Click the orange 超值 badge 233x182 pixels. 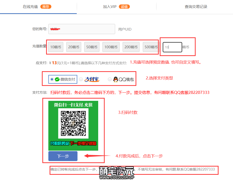[124, 7]
